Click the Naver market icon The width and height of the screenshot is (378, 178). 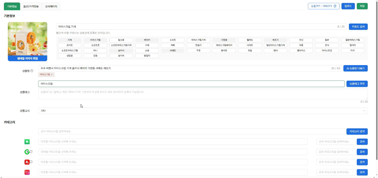(x=27, y=142)
